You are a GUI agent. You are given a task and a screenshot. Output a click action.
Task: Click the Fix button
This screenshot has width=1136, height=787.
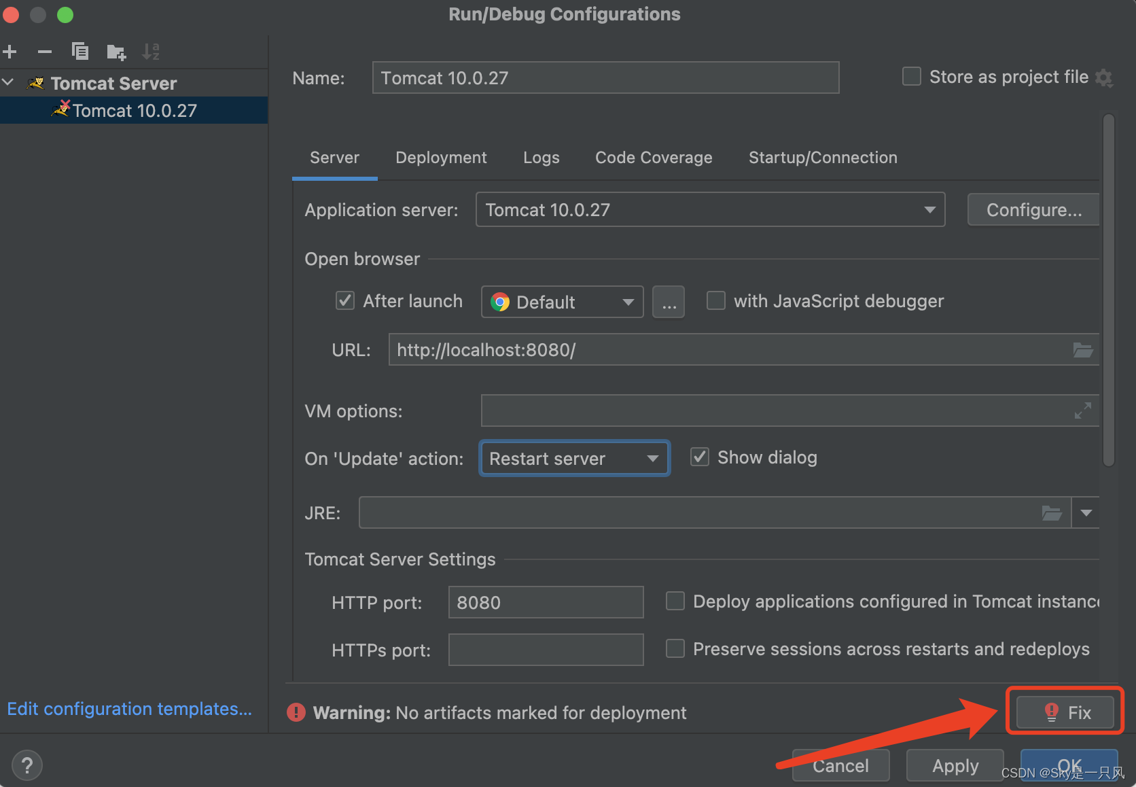click(1065, 712)
